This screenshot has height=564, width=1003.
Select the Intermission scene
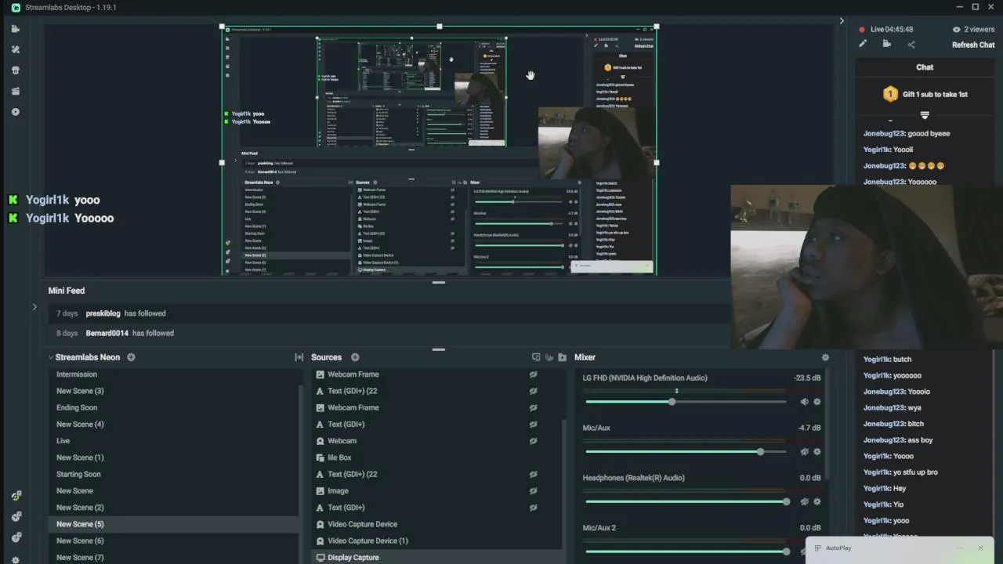77,374
